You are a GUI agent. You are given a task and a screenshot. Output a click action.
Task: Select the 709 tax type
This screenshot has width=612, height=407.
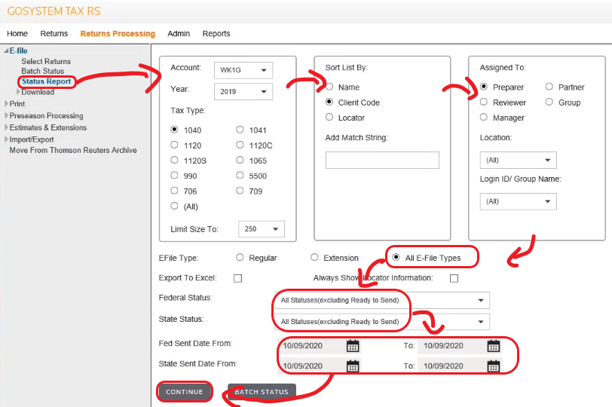coord(240,191)
